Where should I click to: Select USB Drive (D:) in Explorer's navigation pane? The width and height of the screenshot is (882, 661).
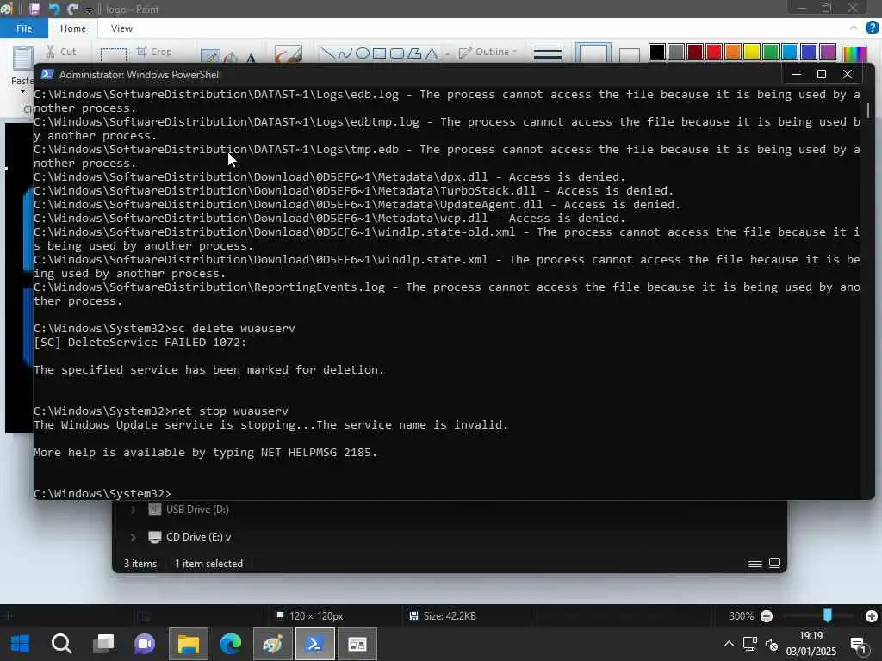[189, 510]
